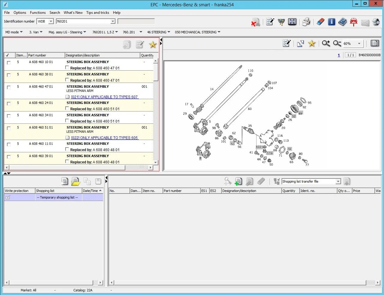Zoom in on the parts diagram

(326, 44)
